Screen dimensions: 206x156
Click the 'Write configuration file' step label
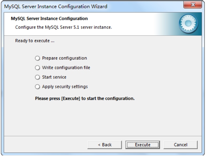point(66,68)
